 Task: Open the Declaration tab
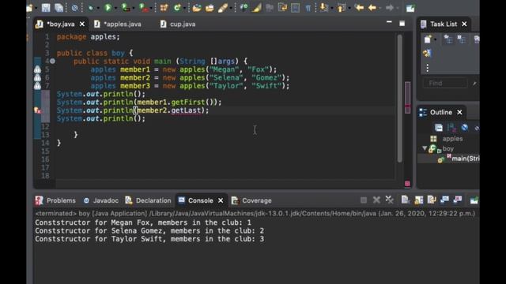148,200
